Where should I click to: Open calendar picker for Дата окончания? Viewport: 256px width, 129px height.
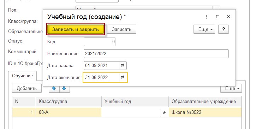(123, 77)
